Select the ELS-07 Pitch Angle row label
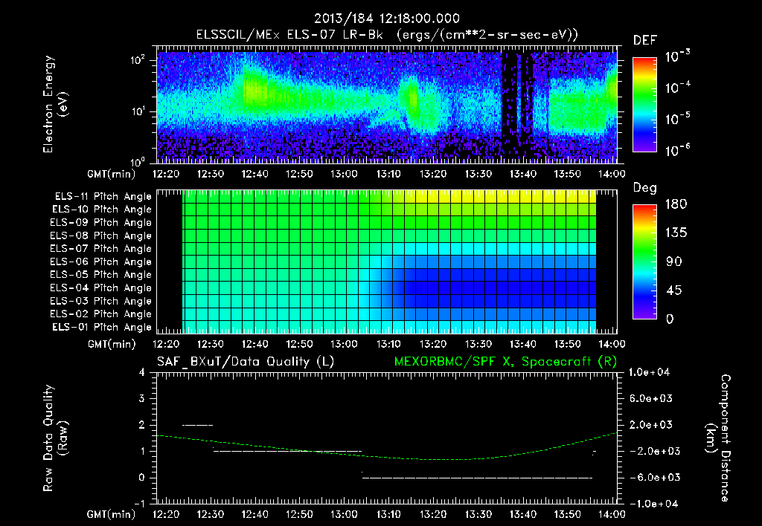The height and width of the screenshot is (526, 762). [101, 248]
